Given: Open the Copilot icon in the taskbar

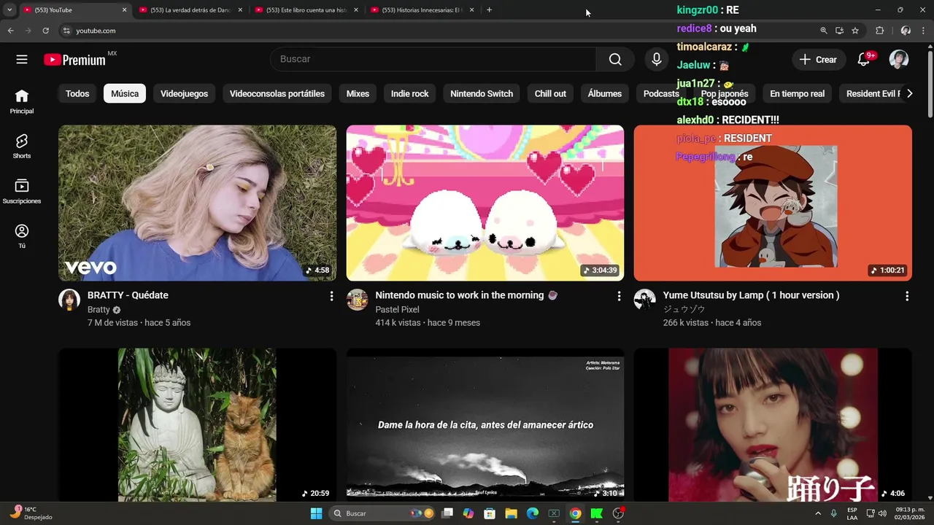Looking at the screenshot, I should click(468, 513).
